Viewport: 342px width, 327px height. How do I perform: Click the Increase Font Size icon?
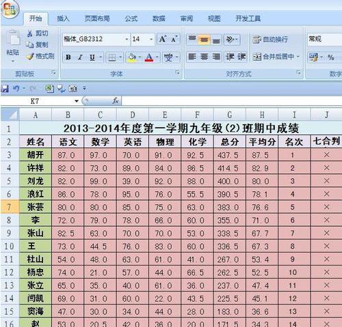(x=163, y=39)
